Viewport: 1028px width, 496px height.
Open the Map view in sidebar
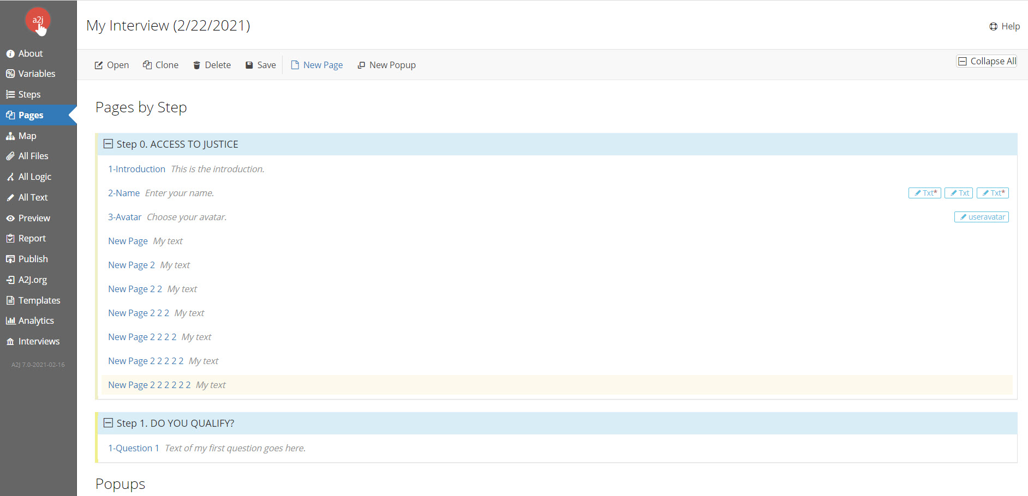[x=27, y=136]
